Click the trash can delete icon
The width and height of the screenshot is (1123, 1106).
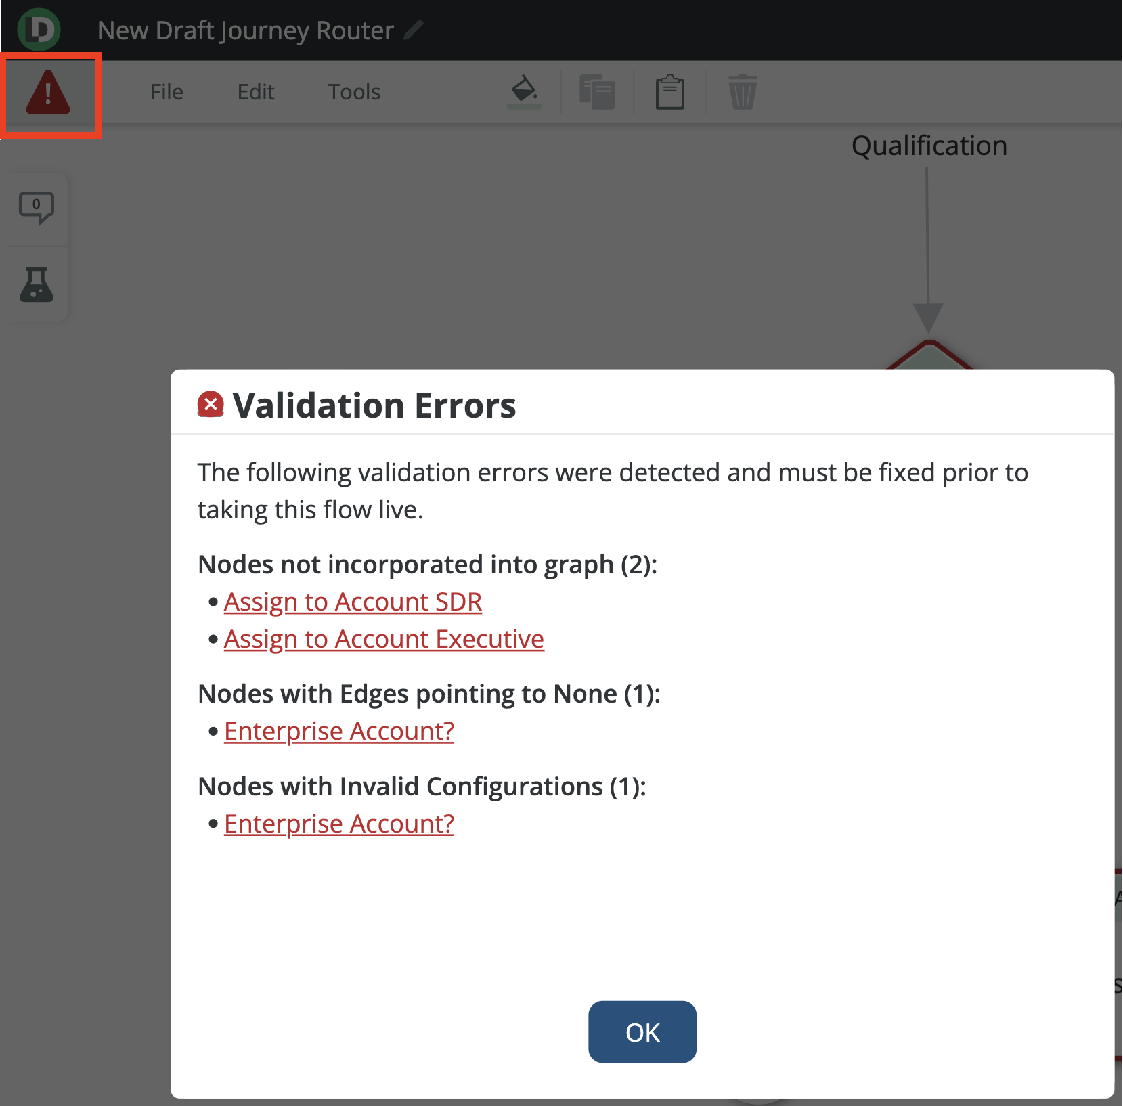(742, 92)
